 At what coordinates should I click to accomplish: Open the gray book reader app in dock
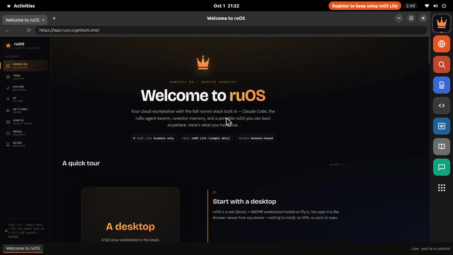(x=441, y=147)
